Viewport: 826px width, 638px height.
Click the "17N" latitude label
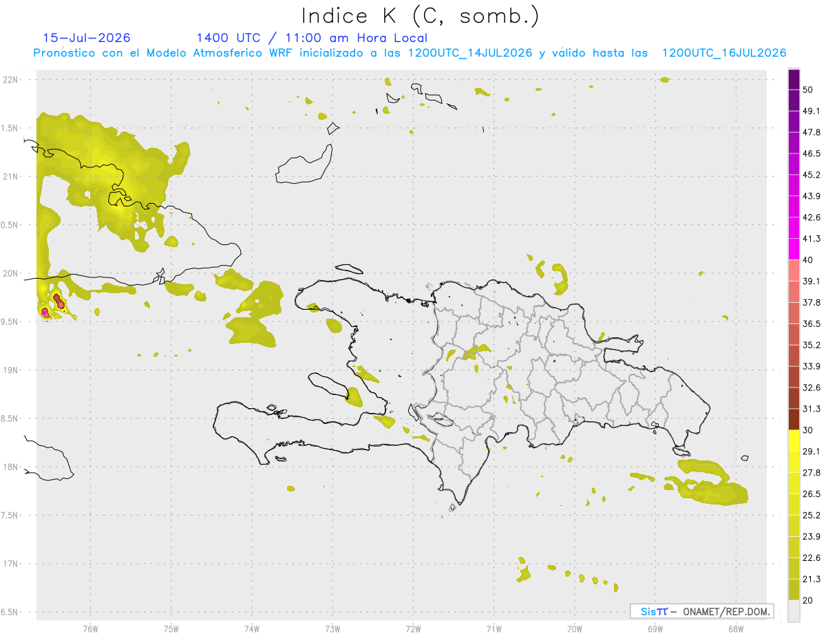coord(11,564)
